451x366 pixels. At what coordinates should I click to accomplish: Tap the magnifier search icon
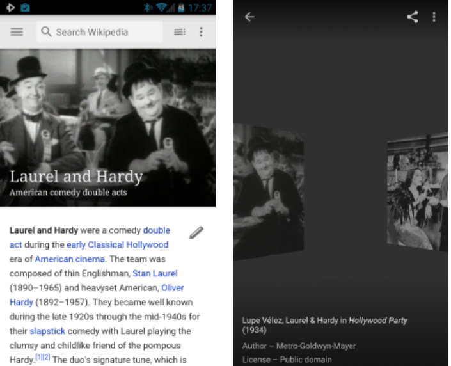click(46, 31)
